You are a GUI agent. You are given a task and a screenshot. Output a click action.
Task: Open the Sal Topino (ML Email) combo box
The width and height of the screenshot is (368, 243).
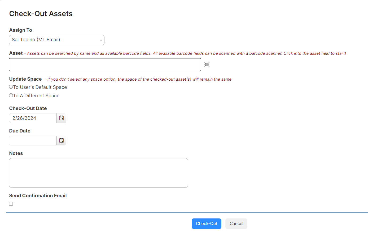coord(57,40)
